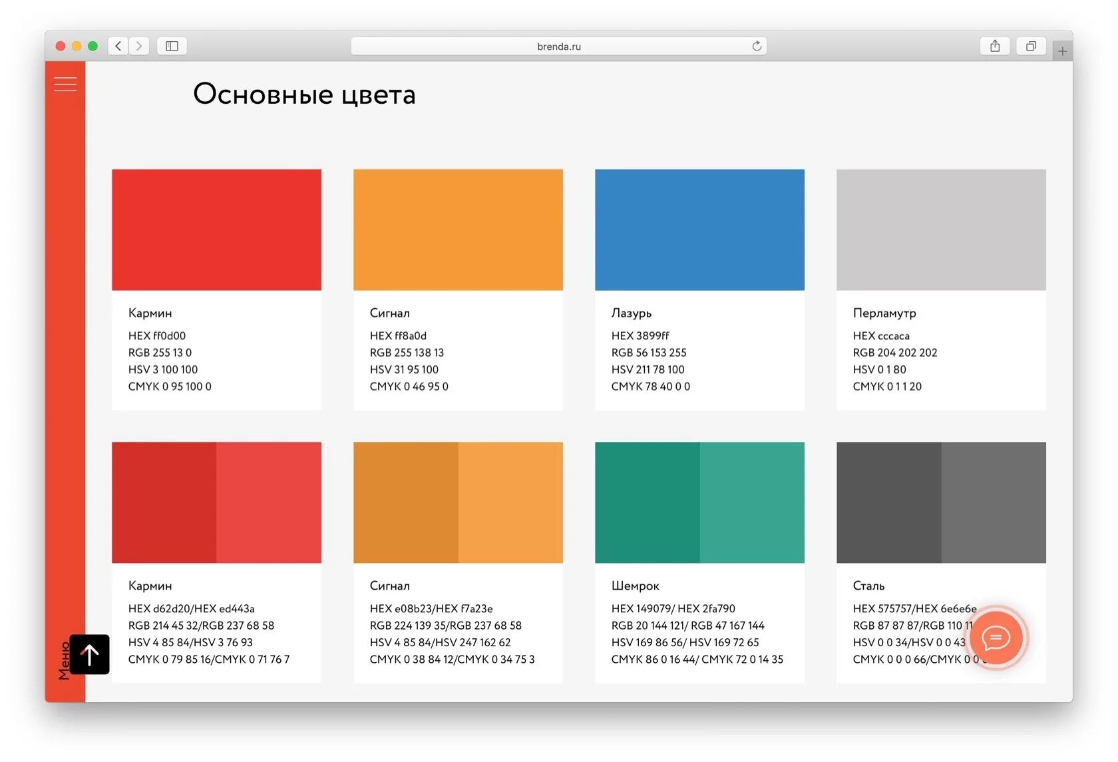Image resolution: width=1118 pixels, height=762 pixels.
Task: Click the brenda.ru address bar
Action: coord(558,46)
